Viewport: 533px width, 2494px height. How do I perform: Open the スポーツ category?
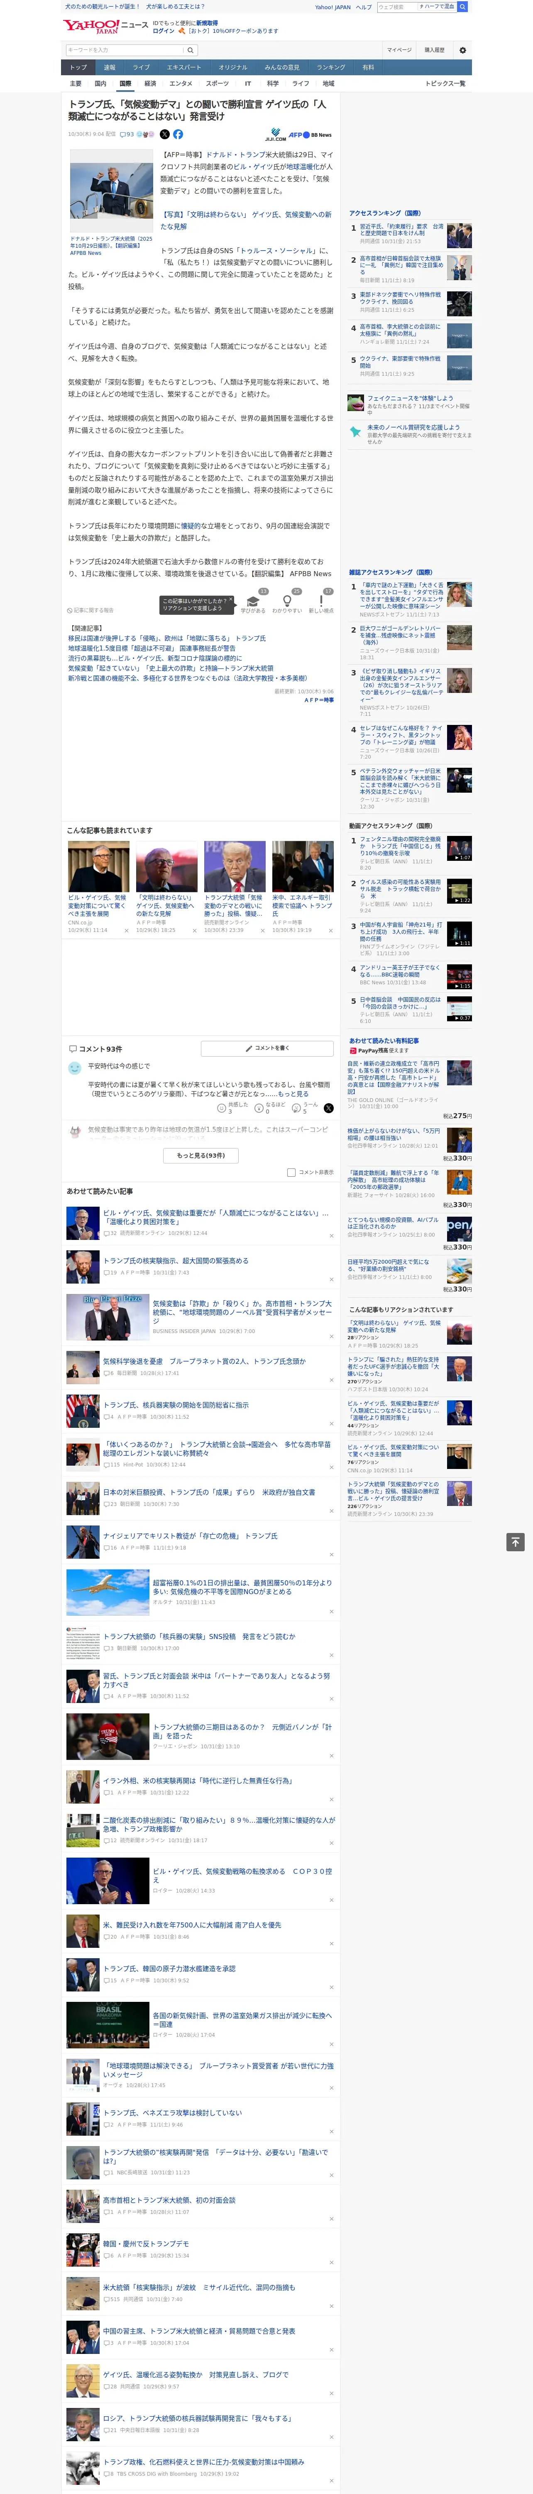click(x=218, y=83)
